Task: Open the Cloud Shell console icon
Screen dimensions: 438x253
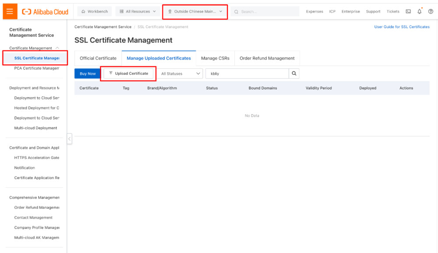Action: click(408, 11)
